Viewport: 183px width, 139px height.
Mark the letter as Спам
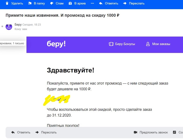pos(60,3)
